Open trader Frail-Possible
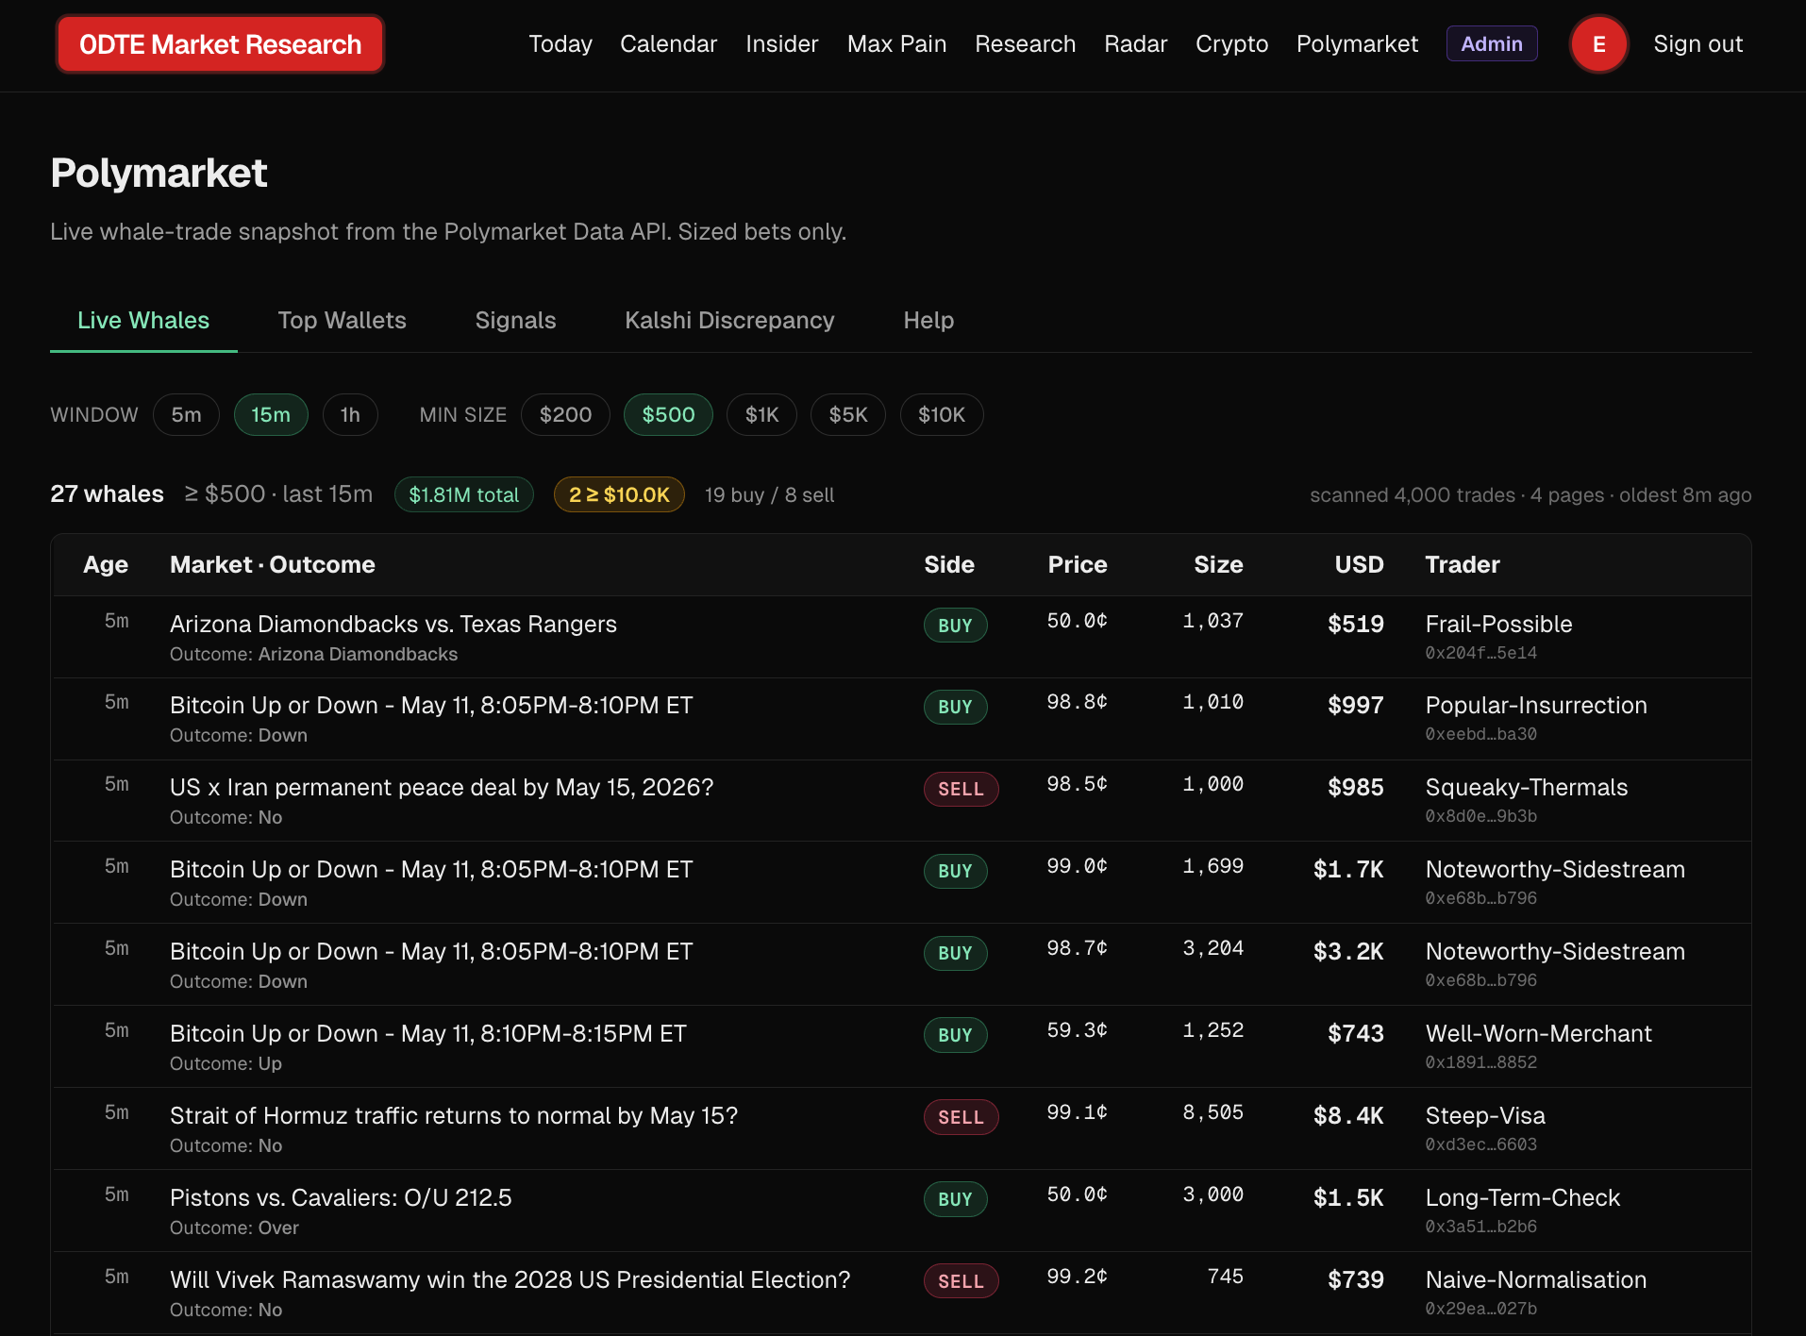Screen dimensions: 1806x1336 coord(1498,624)
